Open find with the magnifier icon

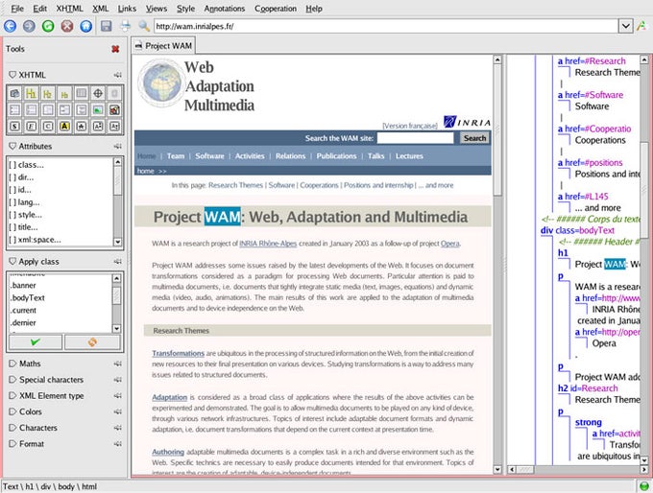tap(144, 26)
